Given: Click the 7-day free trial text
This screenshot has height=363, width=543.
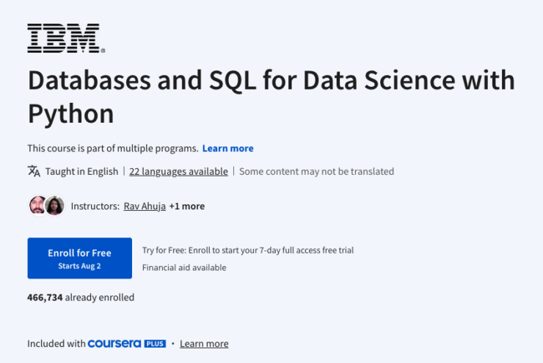Looking at the screenshot, I should tap(248, 251).
